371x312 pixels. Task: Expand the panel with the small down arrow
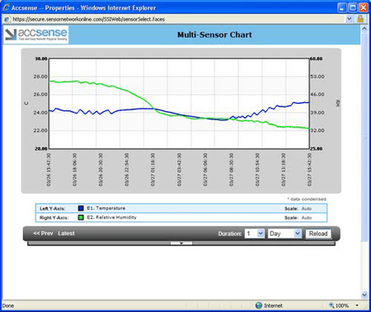181,243
